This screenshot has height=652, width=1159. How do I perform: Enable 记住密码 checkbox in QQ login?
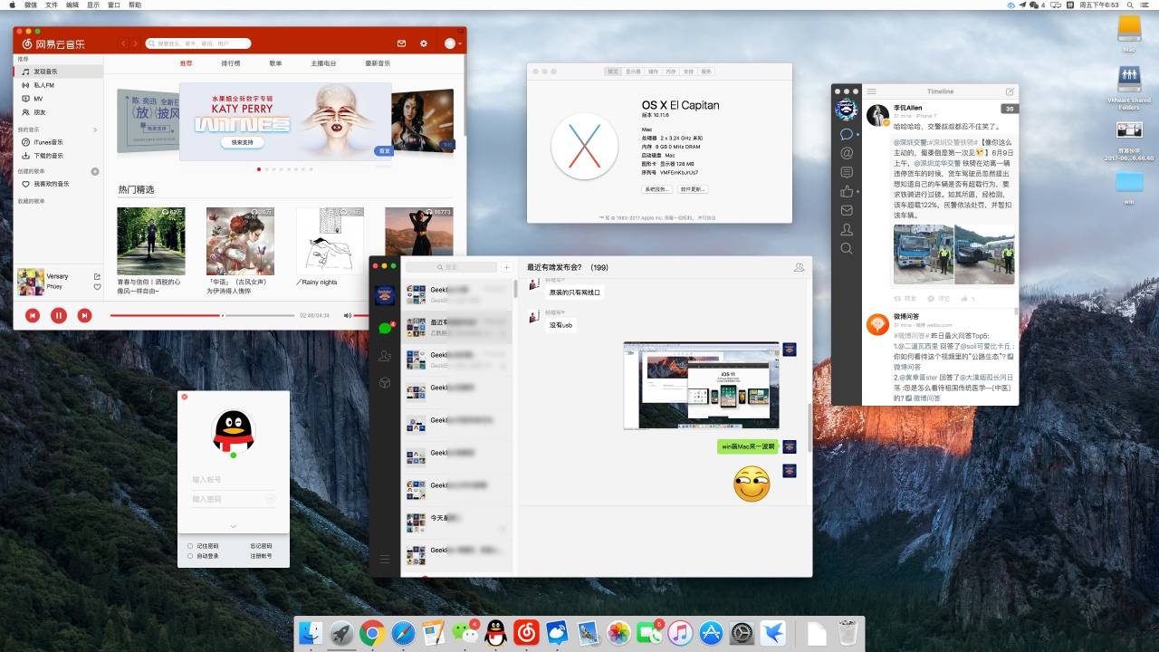[x=190, y=546]
